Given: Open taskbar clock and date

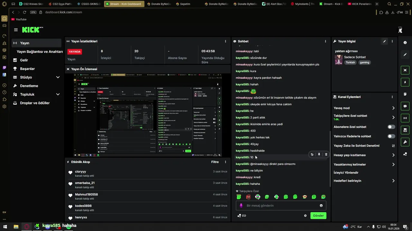Looking at the screenshot, I should [x=393, y=227].
